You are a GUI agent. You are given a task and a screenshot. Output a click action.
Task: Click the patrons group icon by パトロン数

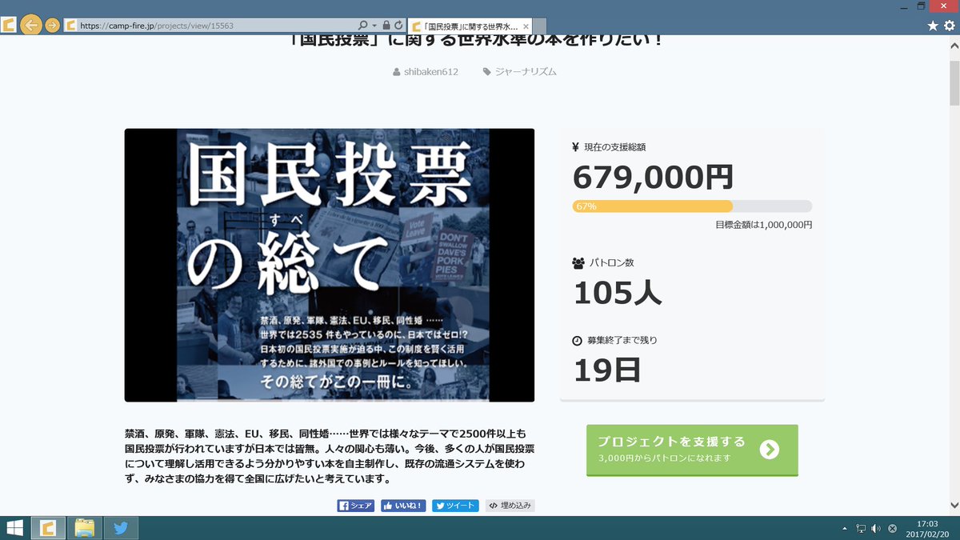tap(578, 262)
